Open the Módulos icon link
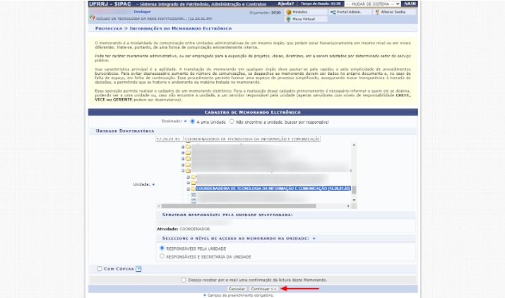 pos(289,13)
